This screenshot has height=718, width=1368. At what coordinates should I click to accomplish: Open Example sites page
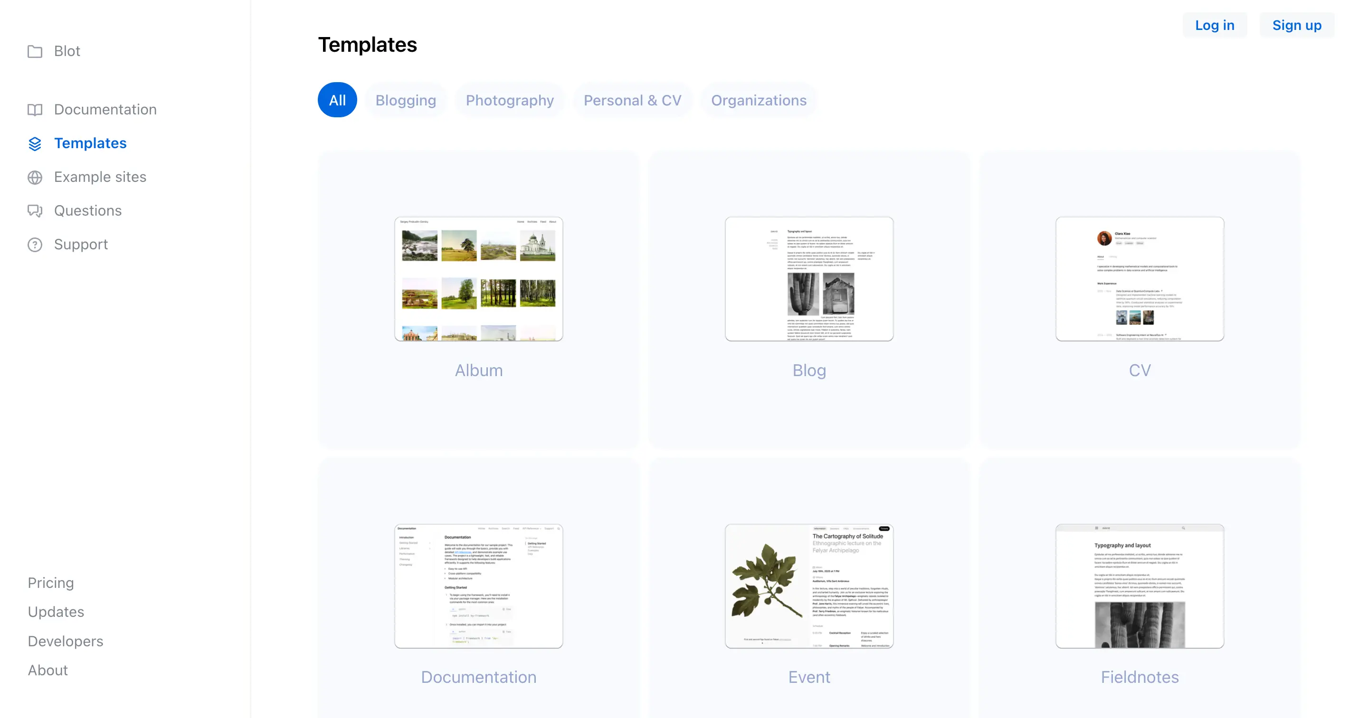(100, 177)
